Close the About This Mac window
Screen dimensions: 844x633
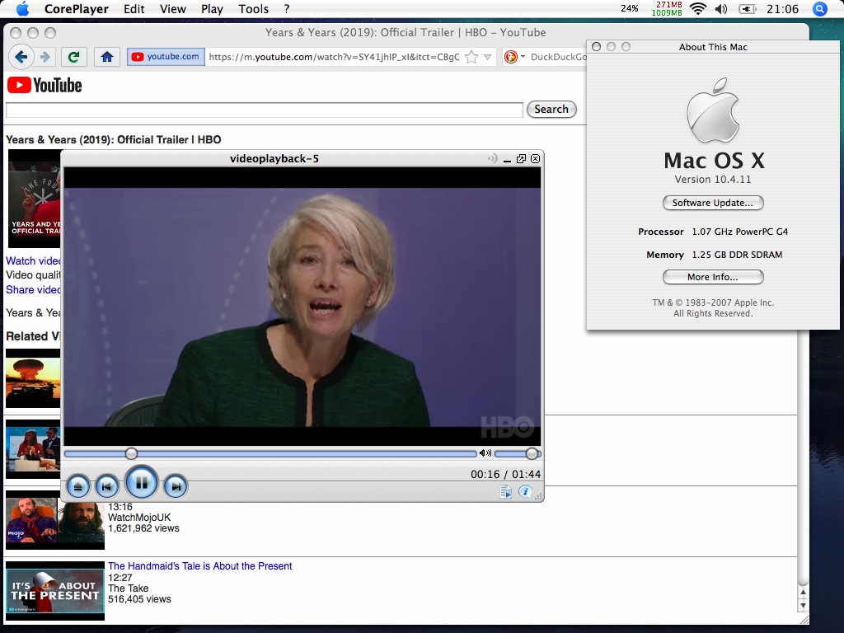click(596, 46)
